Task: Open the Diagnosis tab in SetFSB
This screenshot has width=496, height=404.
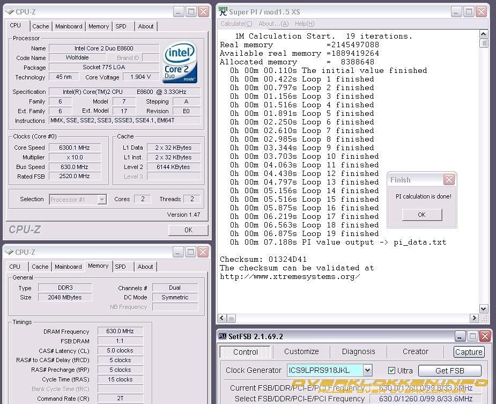Action: tap(358, 351)
